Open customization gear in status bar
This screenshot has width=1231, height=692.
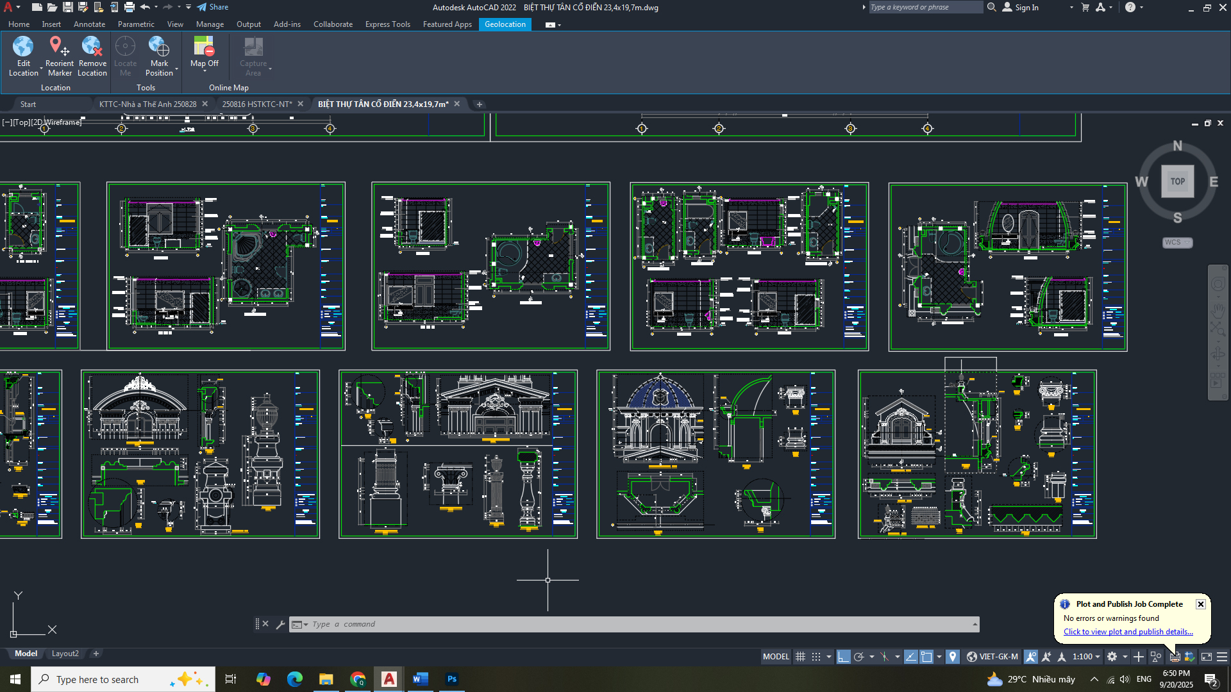(x=1112, y=657)
